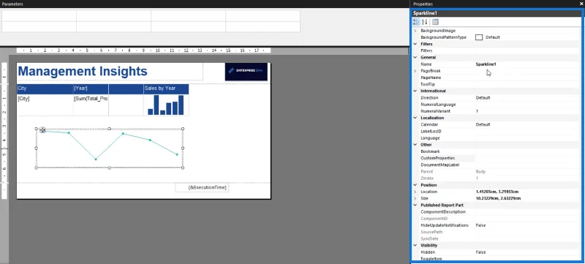Select the HideUpdateNotifications False value
The width and height of the screenshot is (585, 264).
tap(480, 225)
